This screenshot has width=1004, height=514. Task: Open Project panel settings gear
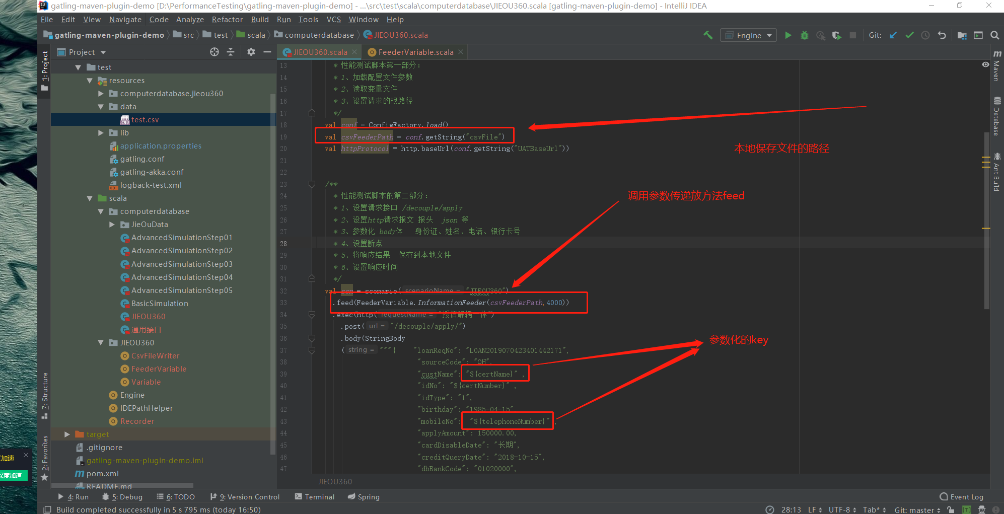tap(251, 52)
